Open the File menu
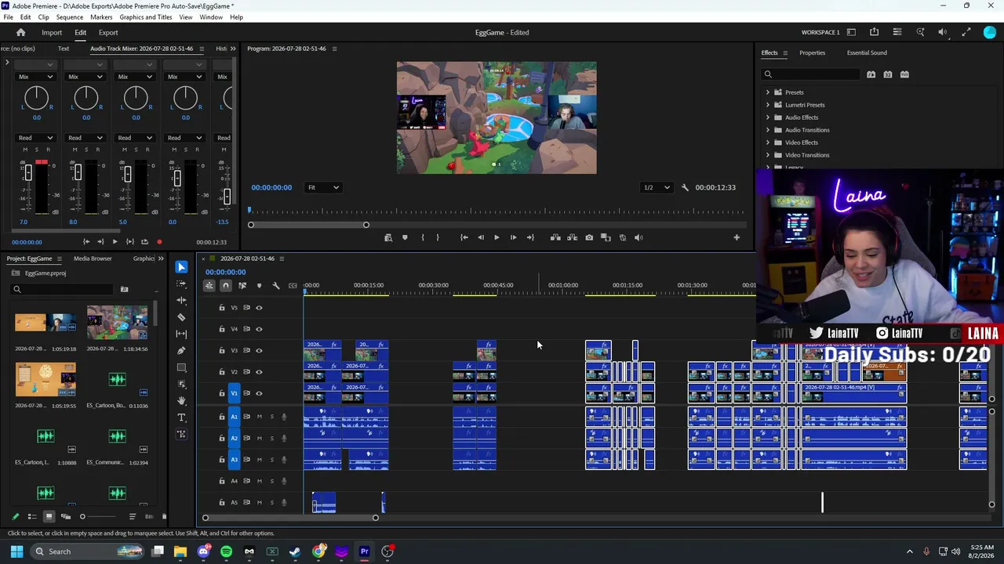 pos(8,17)
